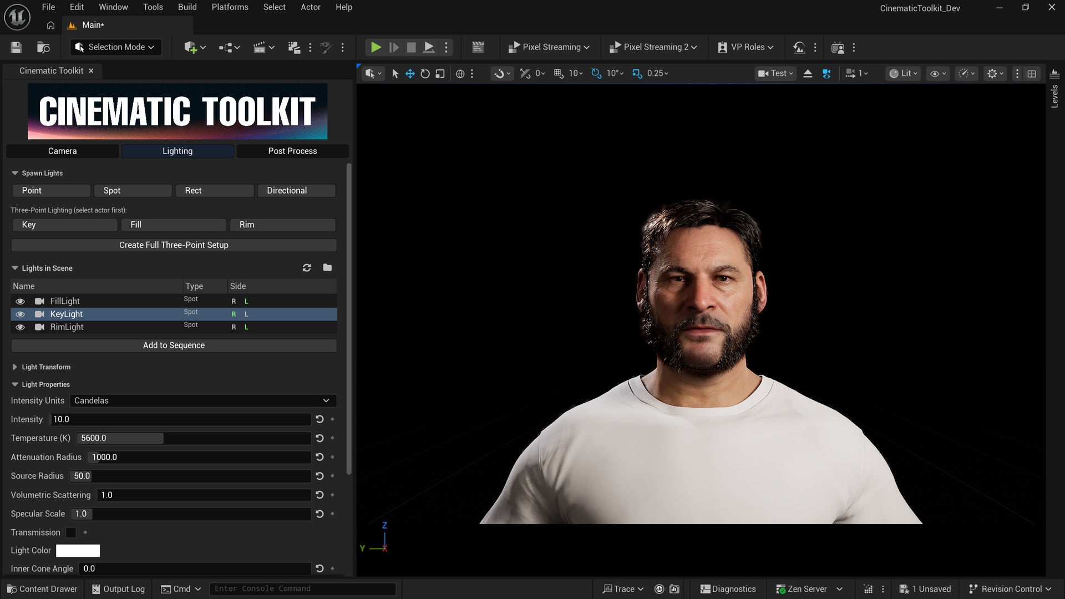The width and height of the screenshot is (1065, 599).
Task: Click Add to Sequence button
Action: coord(174,346)
